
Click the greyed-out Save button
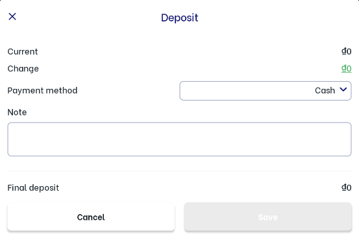(x=267, y=217)
